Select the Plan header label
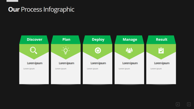Image resolution: width=194 pixels, height=109 pixels. (x=66, y=39)
